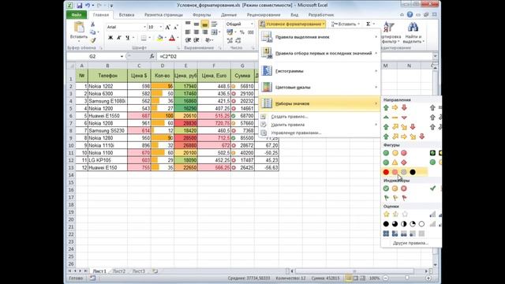Pick the fill color bucket swatch
This screenshot has width=505, height=284.
pos(159,38)
